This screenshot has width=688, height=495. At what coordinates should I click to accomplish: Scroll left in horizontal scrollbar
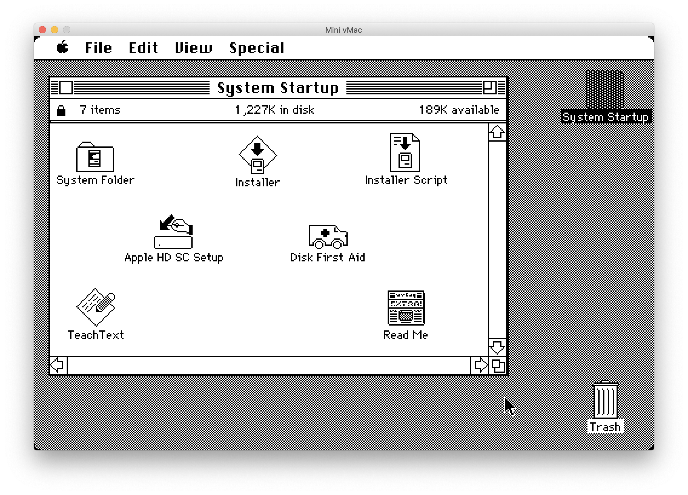(57, 365)
